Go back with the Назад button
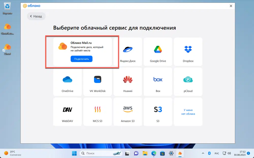 tap(36, 16)
